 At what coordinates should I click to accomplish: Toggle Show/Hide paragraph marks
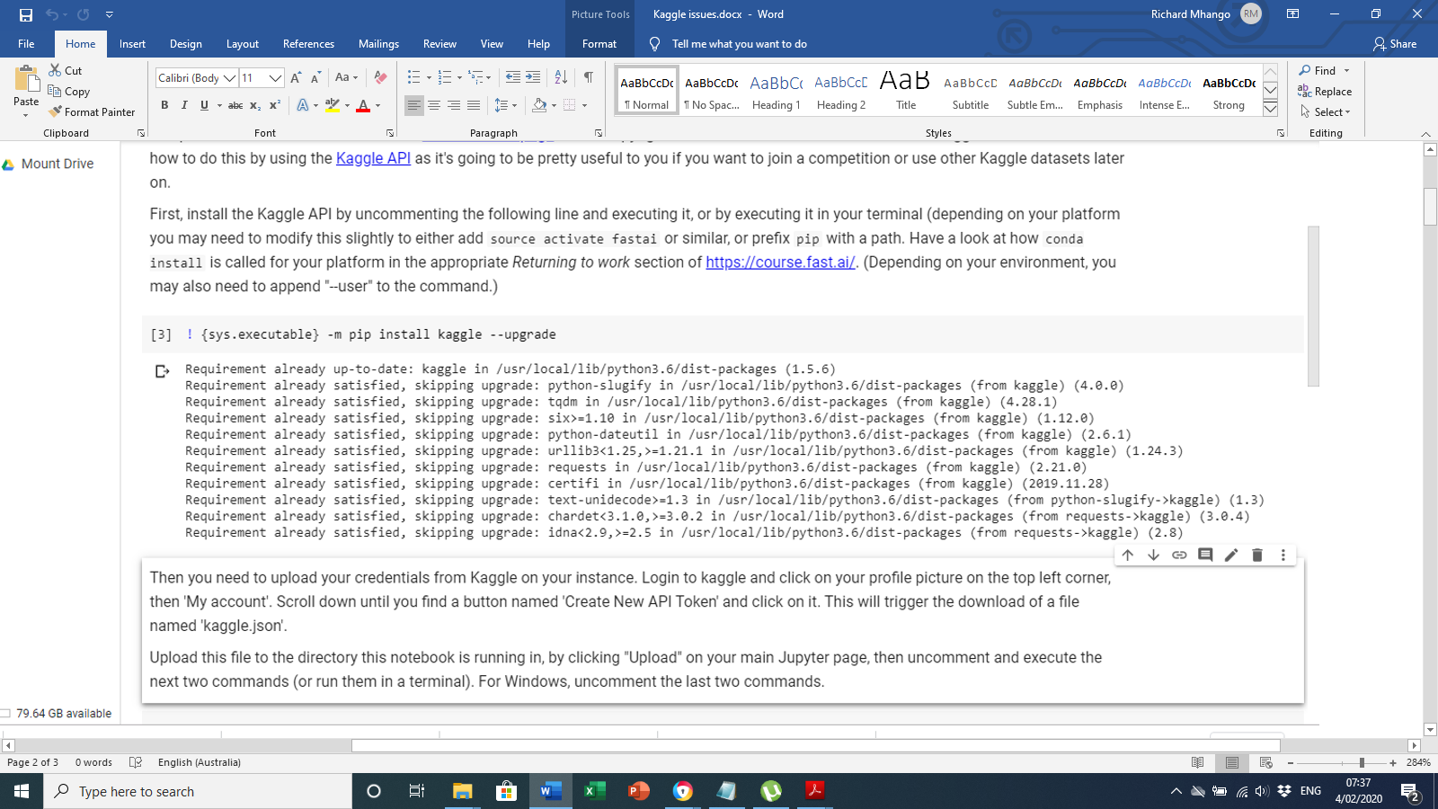click(x=588, y=77)
